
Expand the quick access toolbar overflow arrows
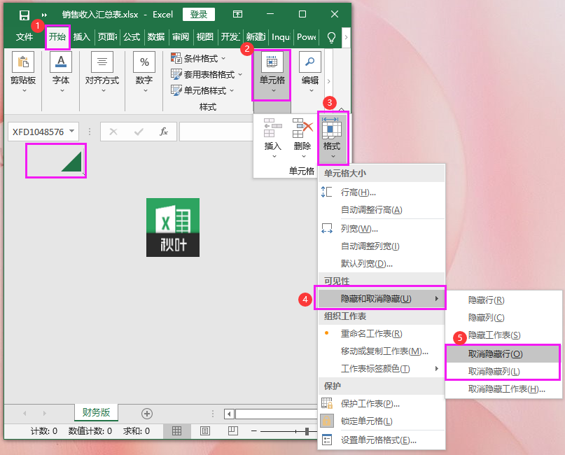(x=44, y=15)
